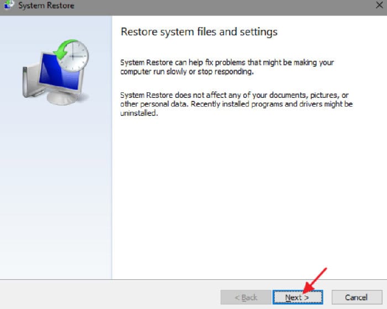
Task: Click the paragraph starting "System Restore can help fix problems"
Action: coord(227,67)
